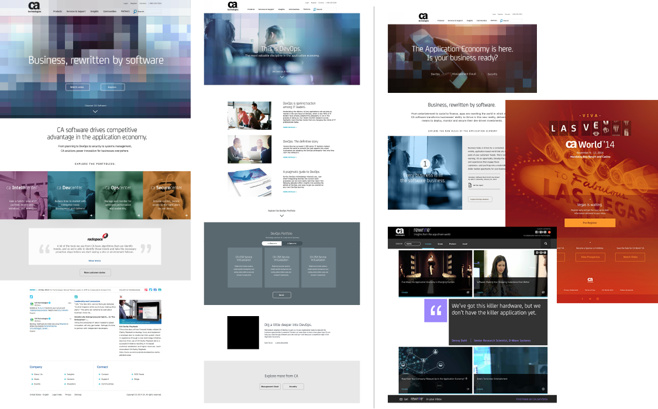
Task: Click blue airplane guide booklet thumbnail
Action: point(249,182)
